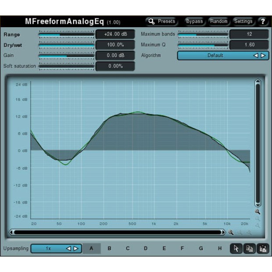Edit the 0.00% Soft saturation value
This screenshot has width=272, height=272.
tap(115, 66)
